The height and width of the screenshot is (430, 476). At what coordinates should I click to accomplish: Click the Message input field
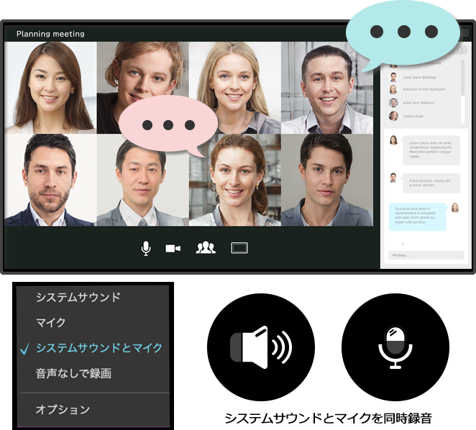click(x=426, y=255)
